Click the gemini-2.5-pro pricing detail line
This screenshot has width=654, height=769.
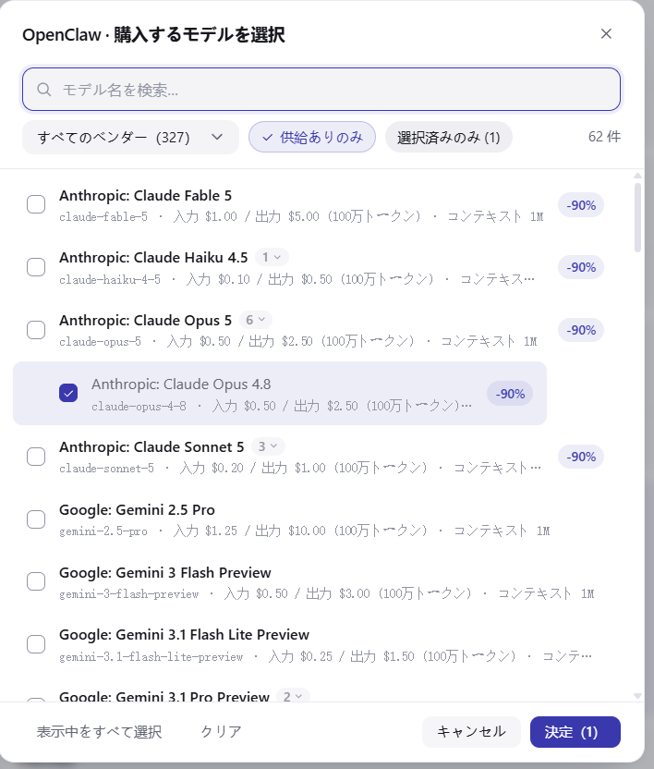(305, 531)
